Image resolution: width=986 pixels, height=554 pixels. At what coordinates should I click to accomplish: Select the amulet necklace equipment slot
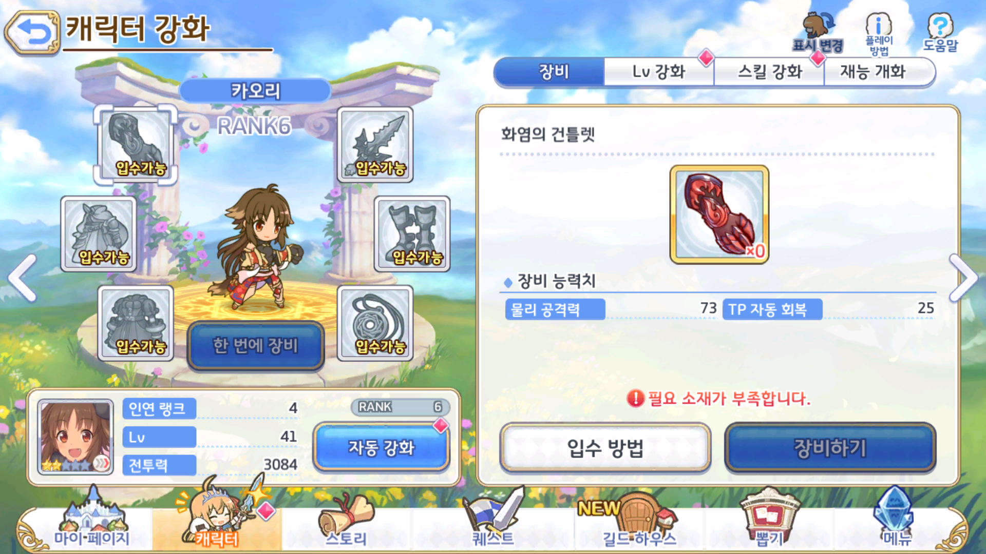(375, 323)
